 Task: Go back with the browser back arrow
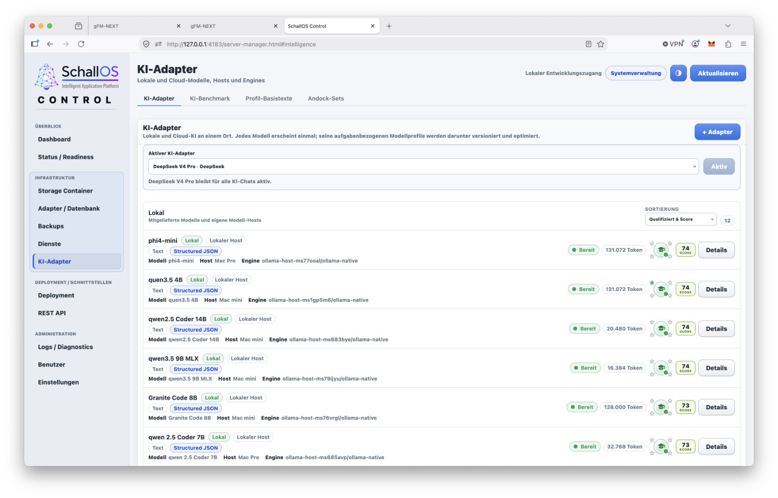50,44
